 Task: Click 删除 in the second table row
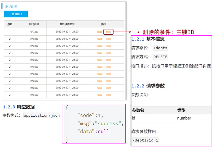pyautogui.click(x=109, y=39)
